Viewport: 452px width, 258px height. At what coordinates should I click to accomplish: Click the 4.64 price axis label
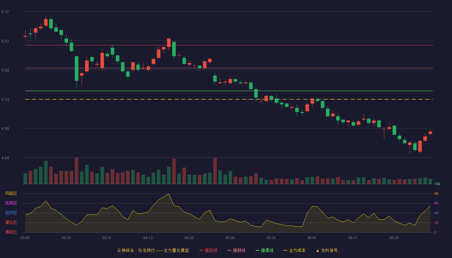pos(5,158)
